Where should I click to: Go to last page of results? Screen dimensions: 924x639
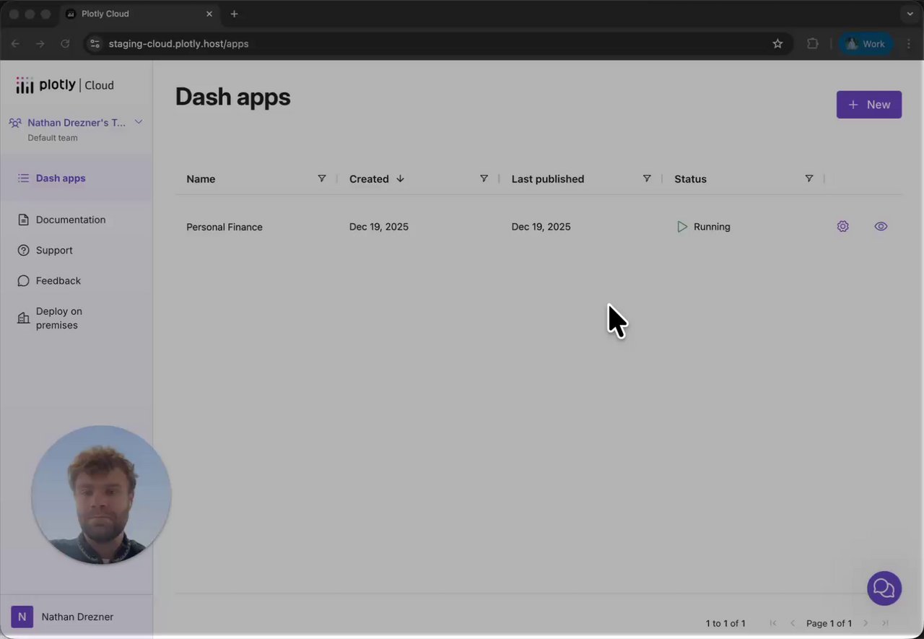click(885, 623)
